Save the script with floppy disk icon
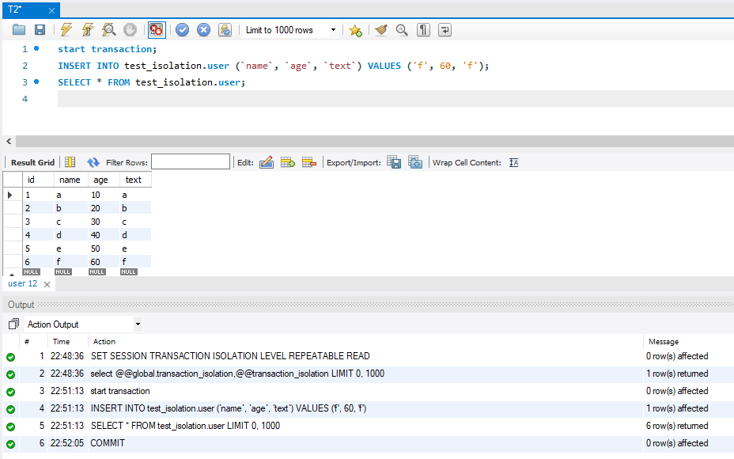 point(40,30)
